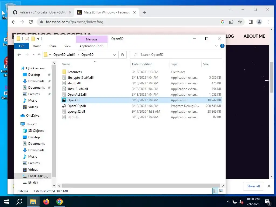Select the OpenGD application file
This screenshot has width=276, height=207.
141,100
